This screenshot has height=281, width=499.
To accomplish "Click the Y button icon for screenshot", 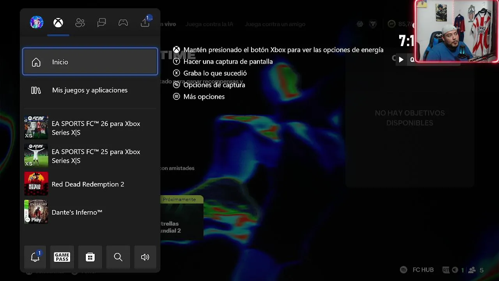I will tap(177, 62).
